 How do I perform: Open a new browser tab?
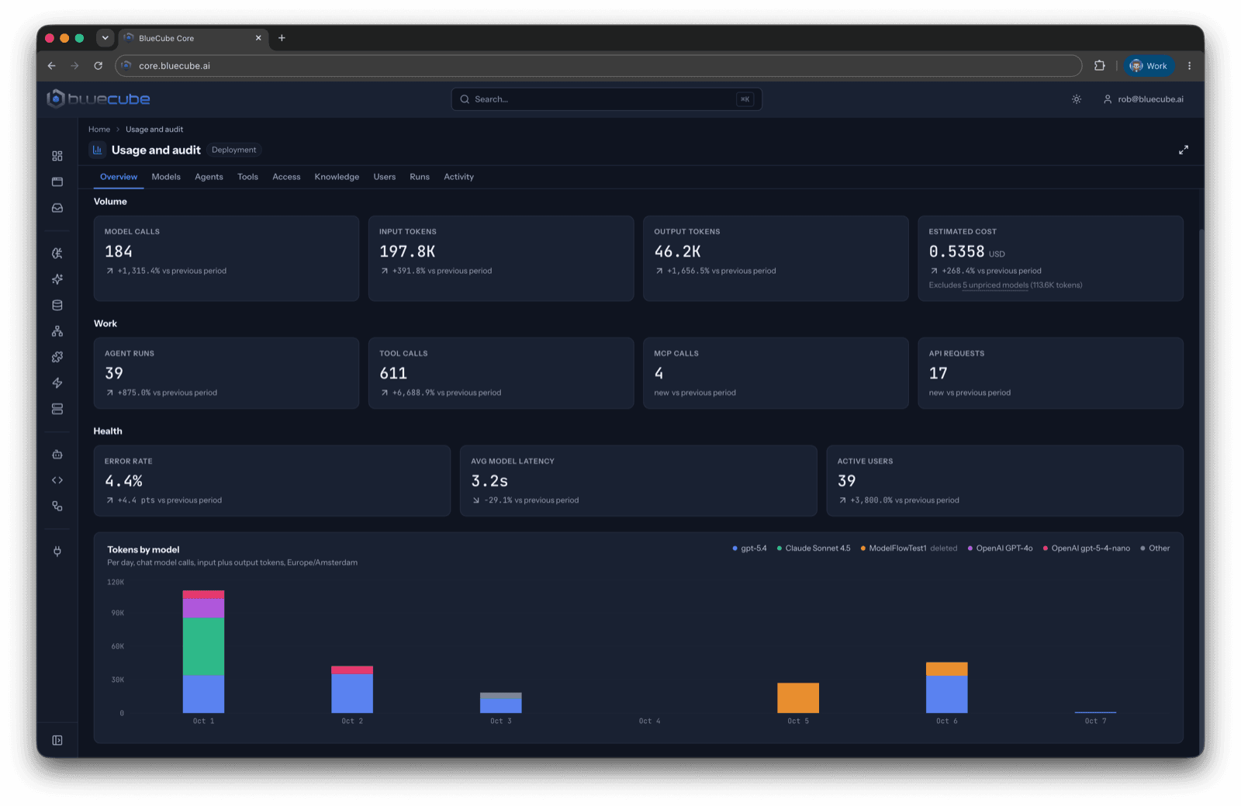click(282, 38)
